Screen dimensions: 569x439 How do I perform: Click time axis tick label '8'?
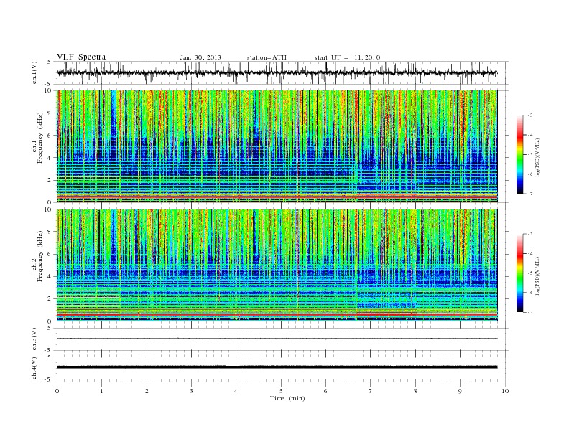(415, 391)
